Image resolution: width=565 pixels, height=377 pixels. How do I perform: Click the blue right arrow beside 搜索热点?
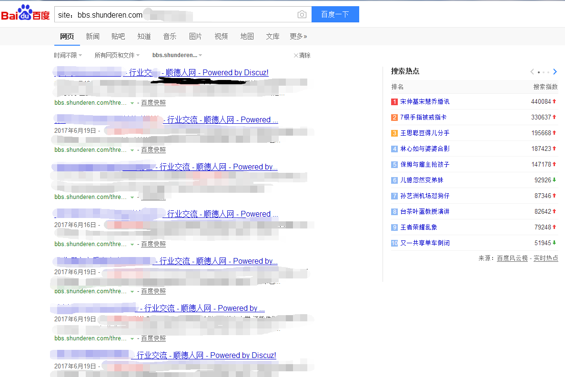click(x=555, y=71)
